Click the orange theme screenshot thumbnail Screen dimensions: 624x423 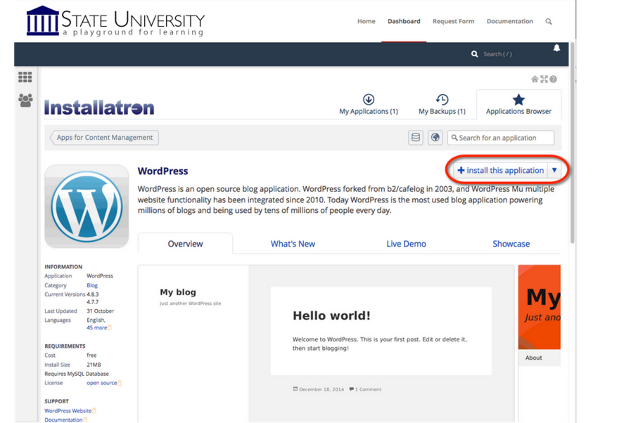(540, 307)
